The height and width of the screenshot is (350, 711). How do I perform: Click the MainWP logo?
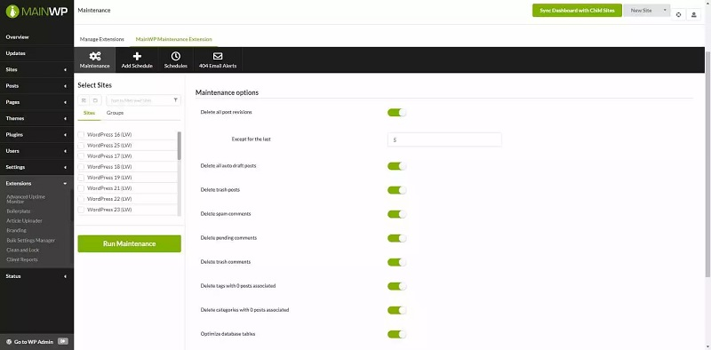(x=36, y=12)
